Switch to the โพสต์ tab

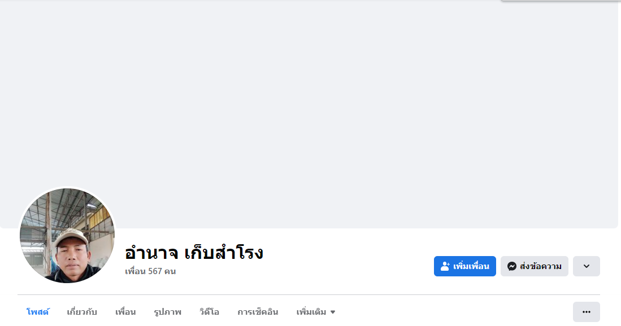[x=38, y=312]
